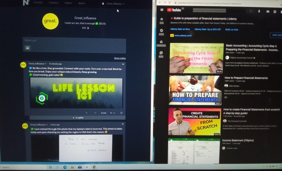Image resolution: width=282 pixels, height=171 pixels.
Task: Click the block icon on Life Lesson post
Action: click(x=121, y=113)
